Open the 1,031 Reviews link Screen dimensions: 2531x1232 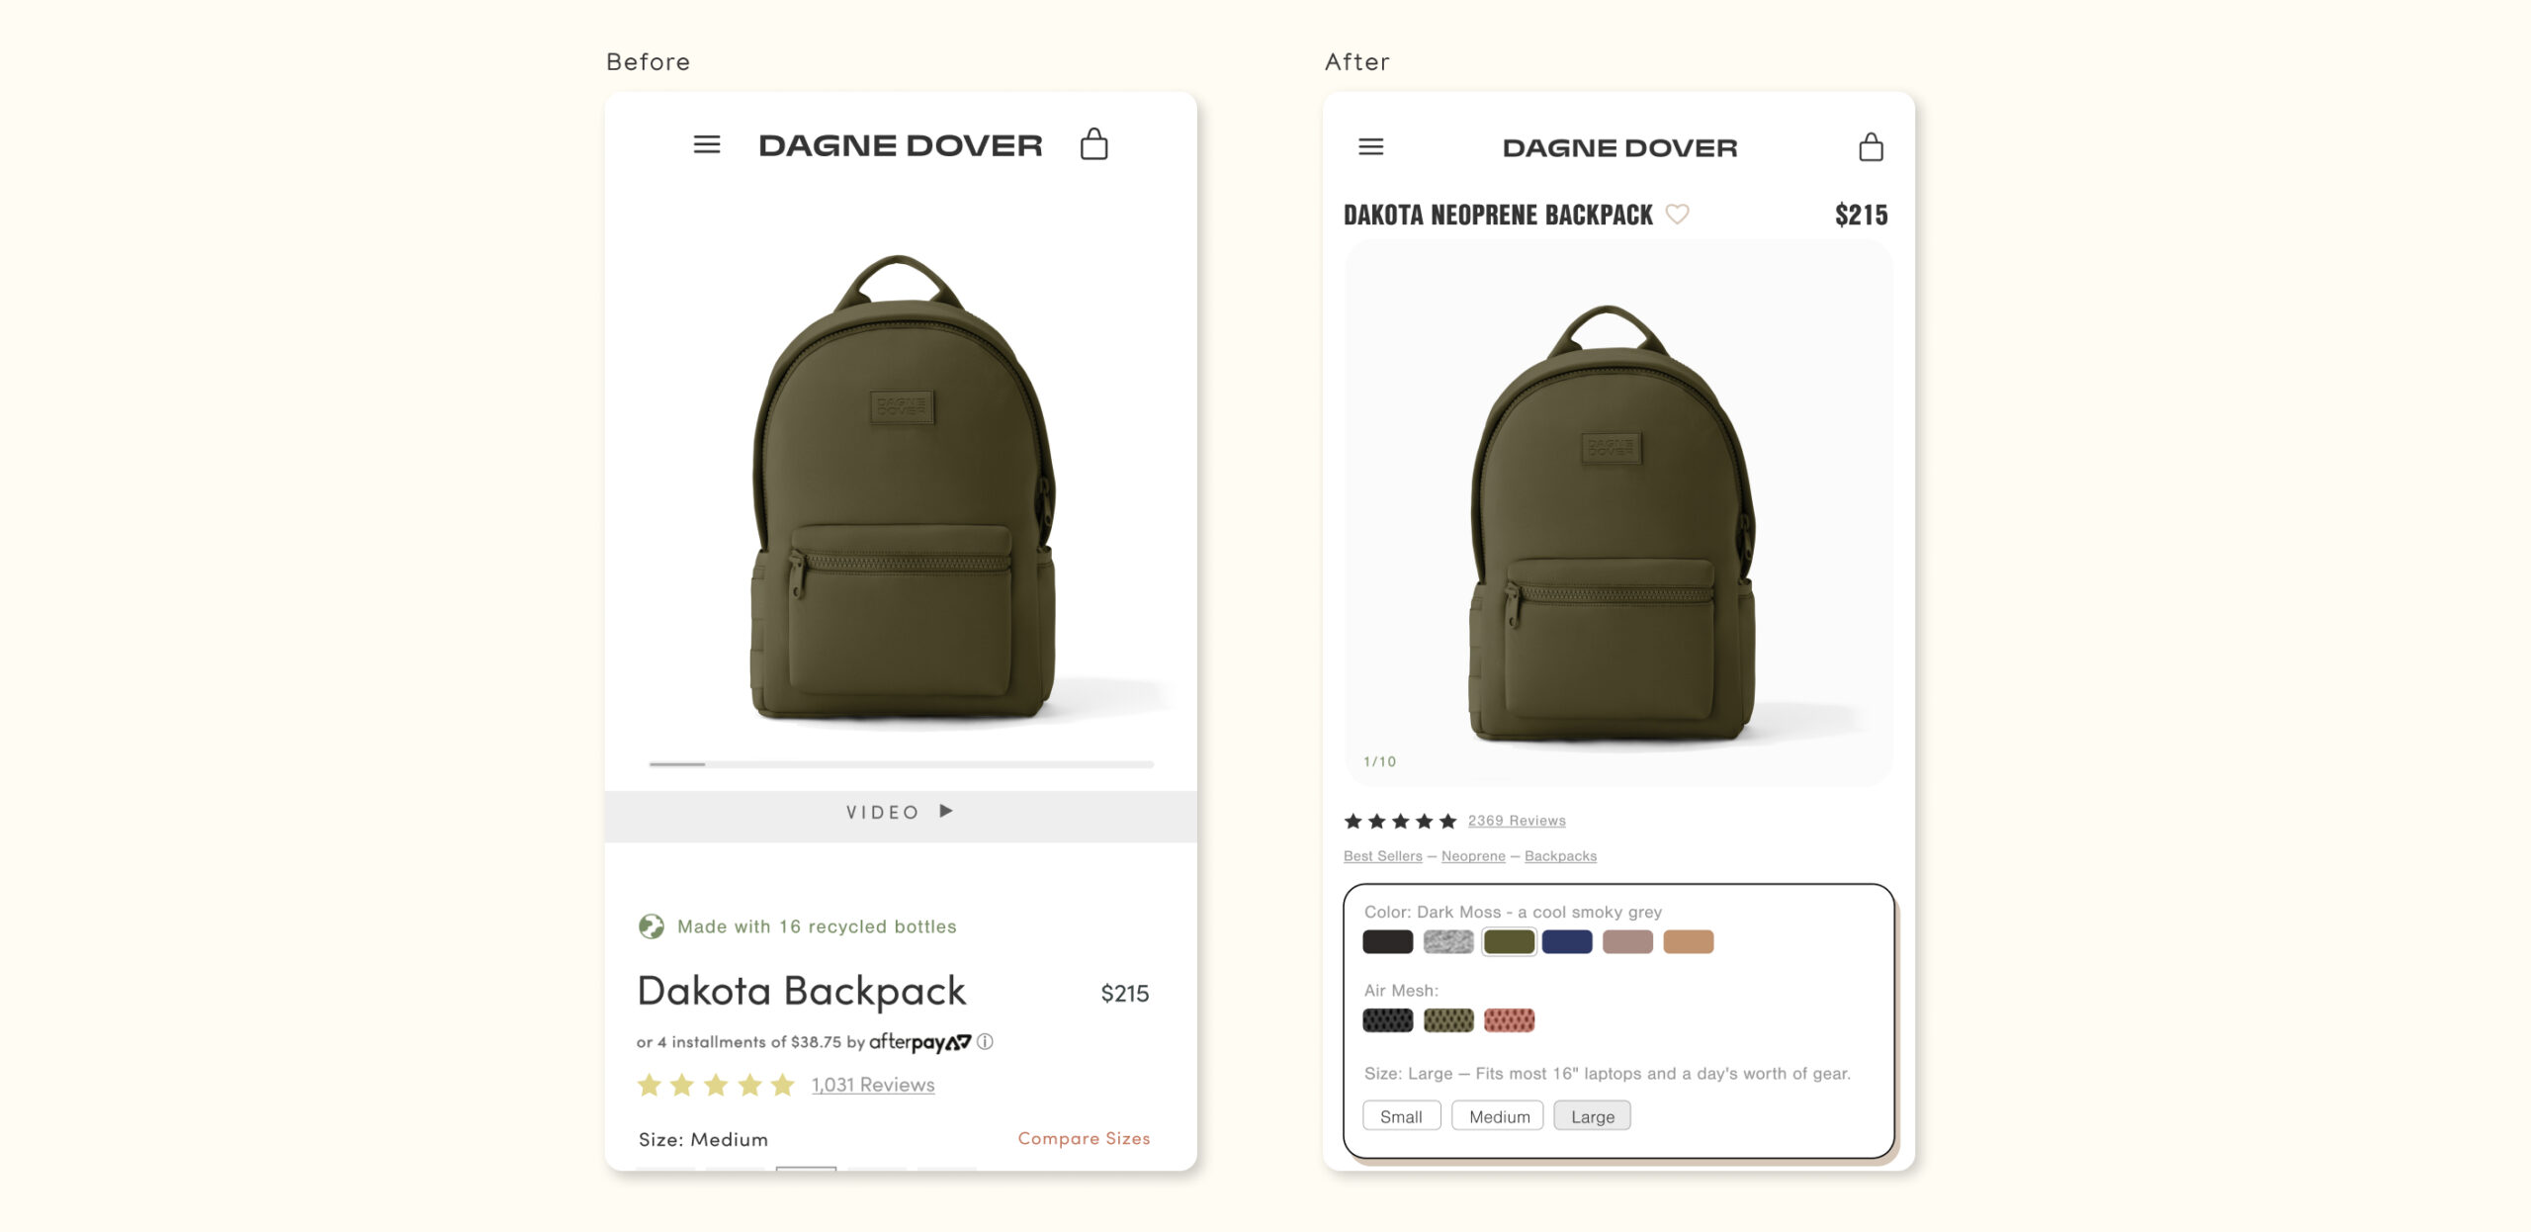[872, 1085]
